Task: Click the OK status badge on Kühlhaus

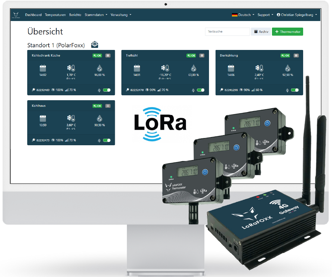Action: (x=97, y=106)
